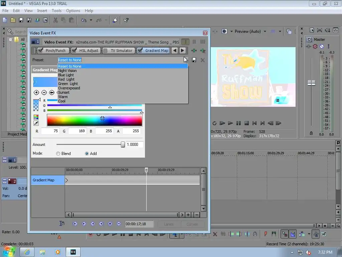Open the dropdown arrow before Preview (Auto)
Viewport: 342px width, 257px height.
tap(231, 31)
